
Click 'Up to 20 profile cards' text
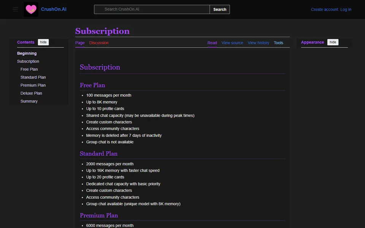tap(105, 177)
